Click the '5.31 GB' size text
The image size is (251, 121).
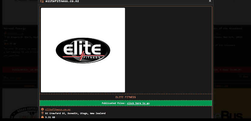click(x=50, y=117)
